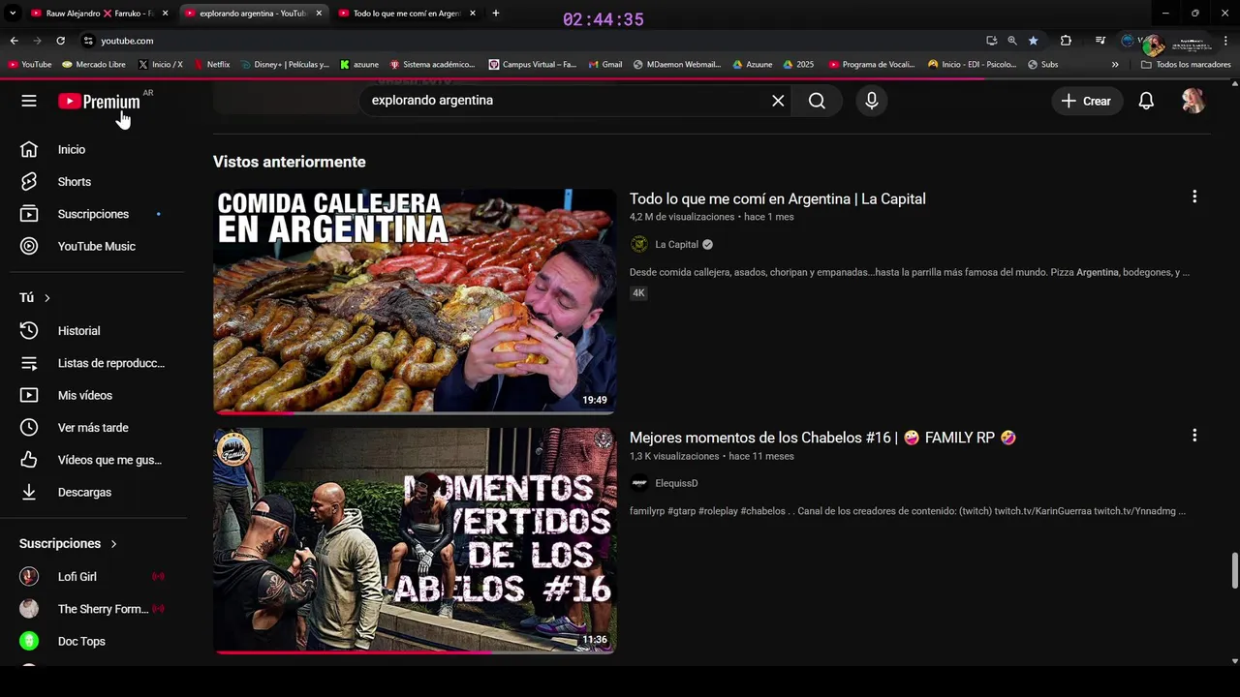This screenshot has height=697, width=1240.
Task: Open the account avatar menu
Action: [x=1193, y=101]
